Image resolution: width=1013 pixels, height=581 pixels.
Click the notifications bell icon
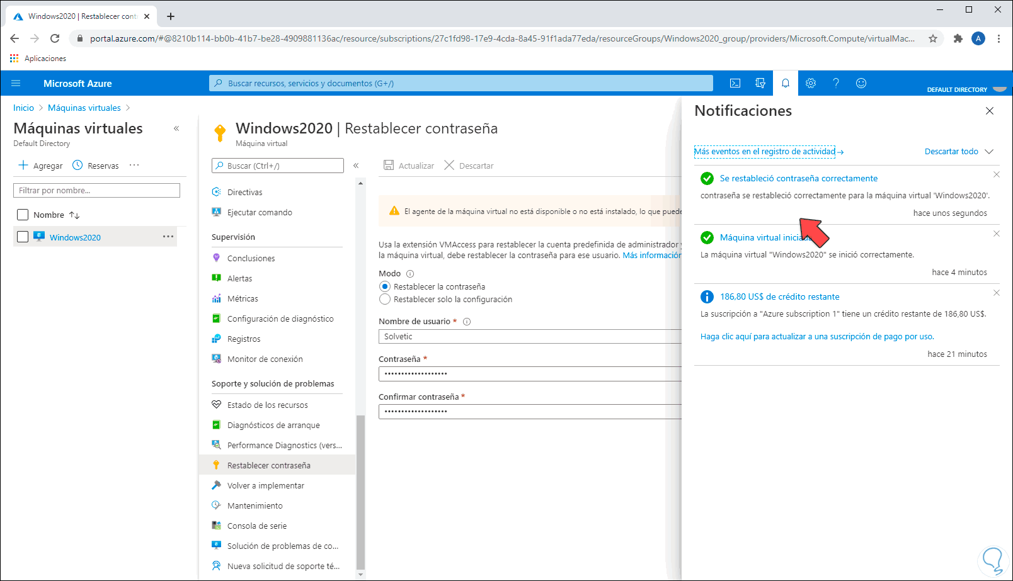click(786, 83)
